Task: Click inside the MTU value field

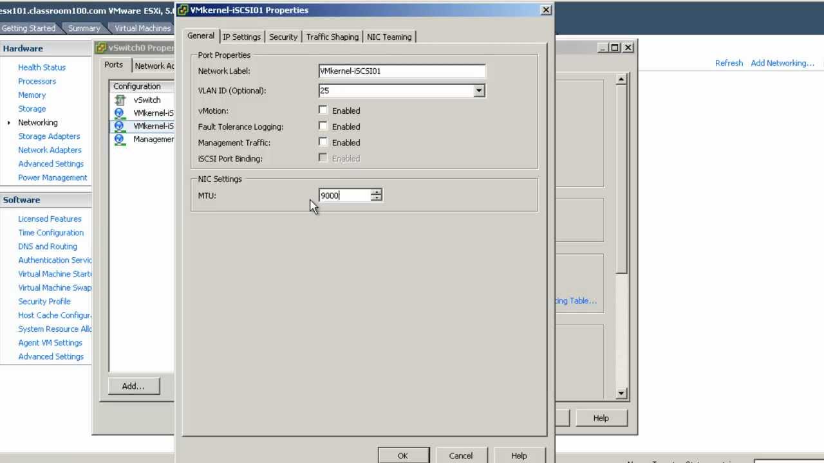Action: [345, 195]
